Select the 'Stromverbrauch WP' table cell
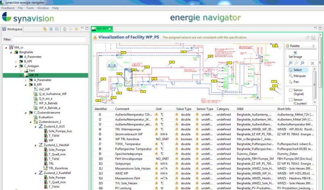 point(129,134)
